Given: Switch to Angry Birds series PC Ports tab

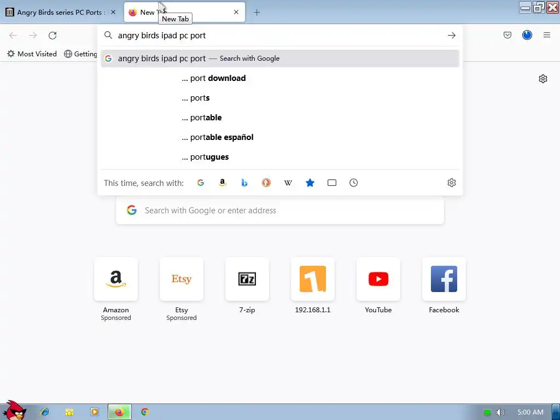Looking at the screenshot, I should pyautogui.click(x=61, y=12).
